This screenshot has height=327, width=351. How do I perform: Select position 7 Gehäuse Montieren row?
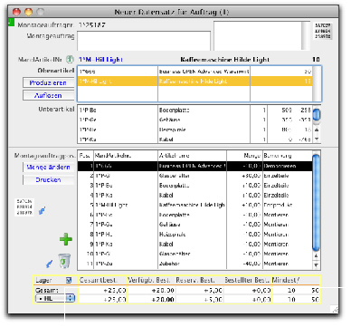pyautogui.click(x=194, y=225)
